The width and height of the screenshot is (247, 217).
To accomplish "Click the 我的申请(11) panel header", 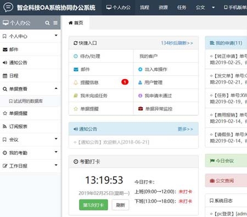I will coord(226,43).
